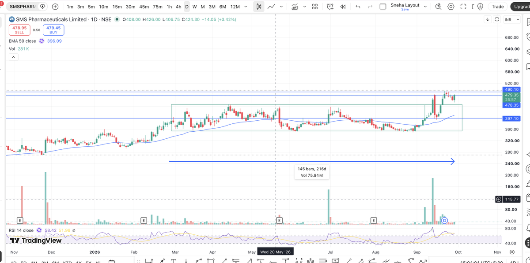
Task: Undo the last chart action
Action: point(358,7)
